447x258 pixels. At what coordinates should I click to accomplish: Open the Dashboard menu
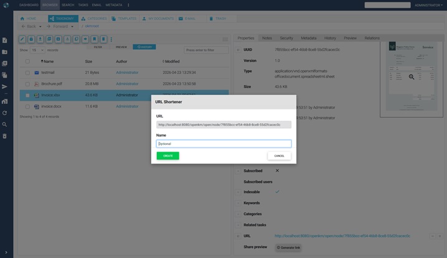click(29, 5)
